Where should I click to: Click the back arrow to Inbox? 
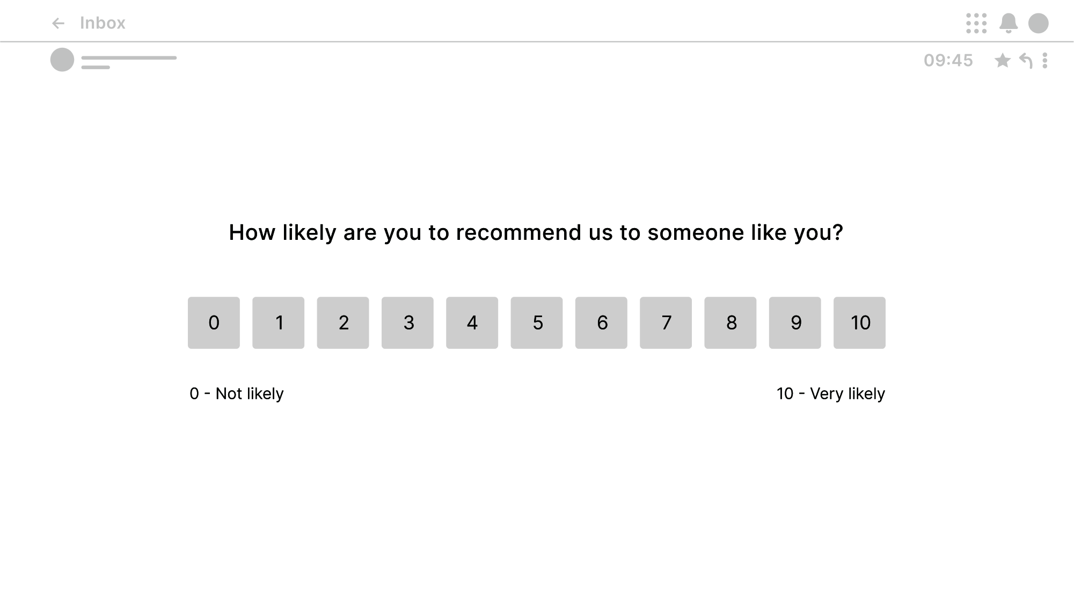point(58,23)
